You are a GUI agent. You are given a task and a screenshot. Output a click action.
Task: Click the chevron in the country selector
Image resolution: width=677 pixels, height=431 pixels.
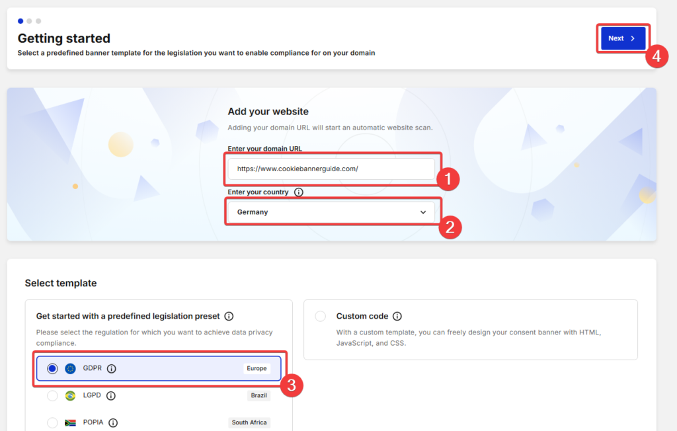[423, 212]
